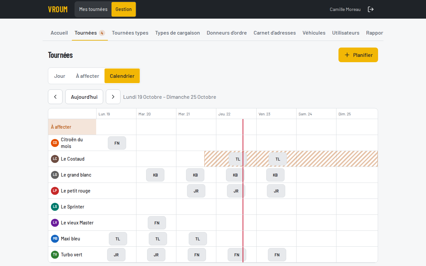Click the logout icon next to Camille Moreau
The height and width of the screenshot is (266, 426).
[x=371, y=9]
